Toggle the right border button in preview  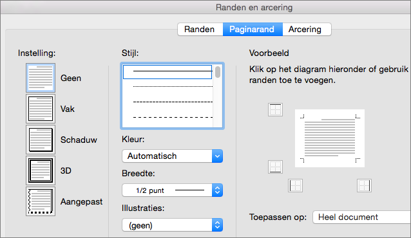coord(364,186)
